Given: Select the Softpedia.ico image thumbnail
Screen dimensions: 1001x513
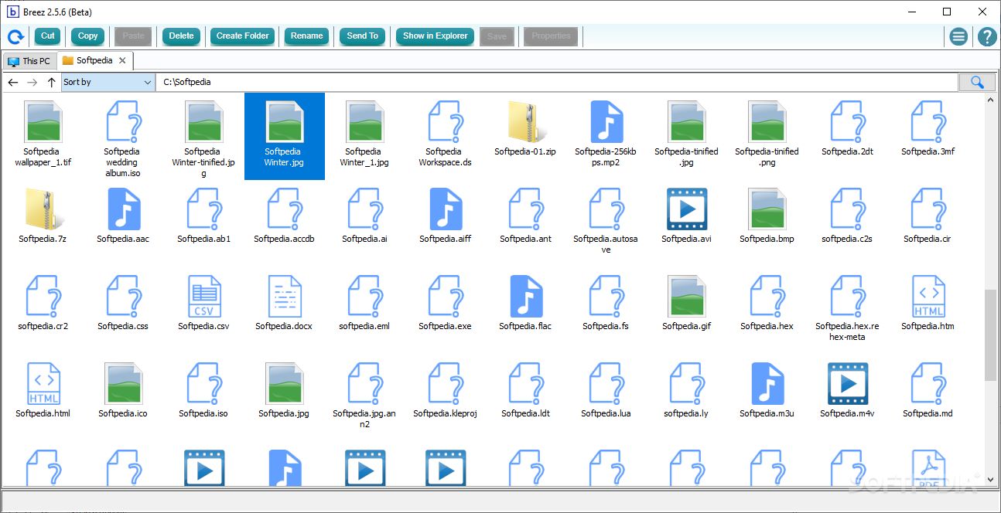Looking at the screenshot, I should click(124, 384).
